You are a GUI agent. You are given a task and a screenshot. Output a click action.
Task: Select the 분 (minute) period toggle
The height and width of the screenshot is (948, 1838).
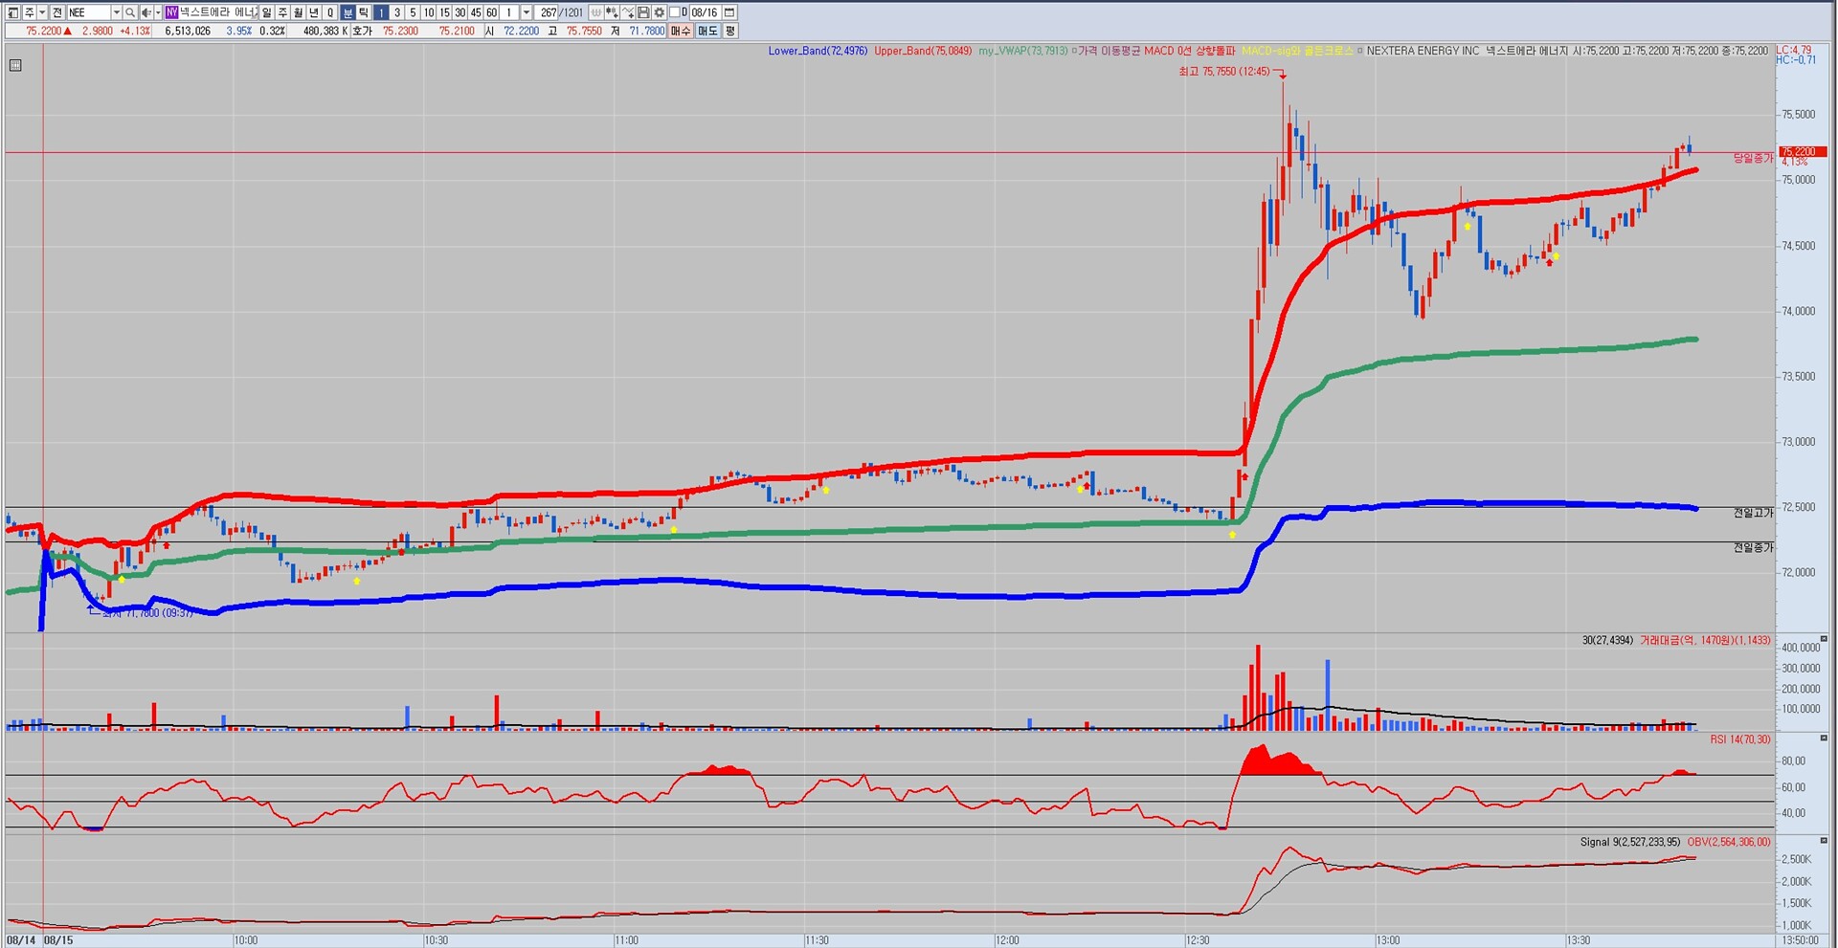click(347, 12)
